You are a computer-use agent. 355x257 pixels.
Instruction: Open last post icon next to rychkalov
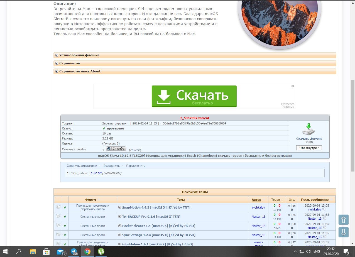click(x=324, y=209)
